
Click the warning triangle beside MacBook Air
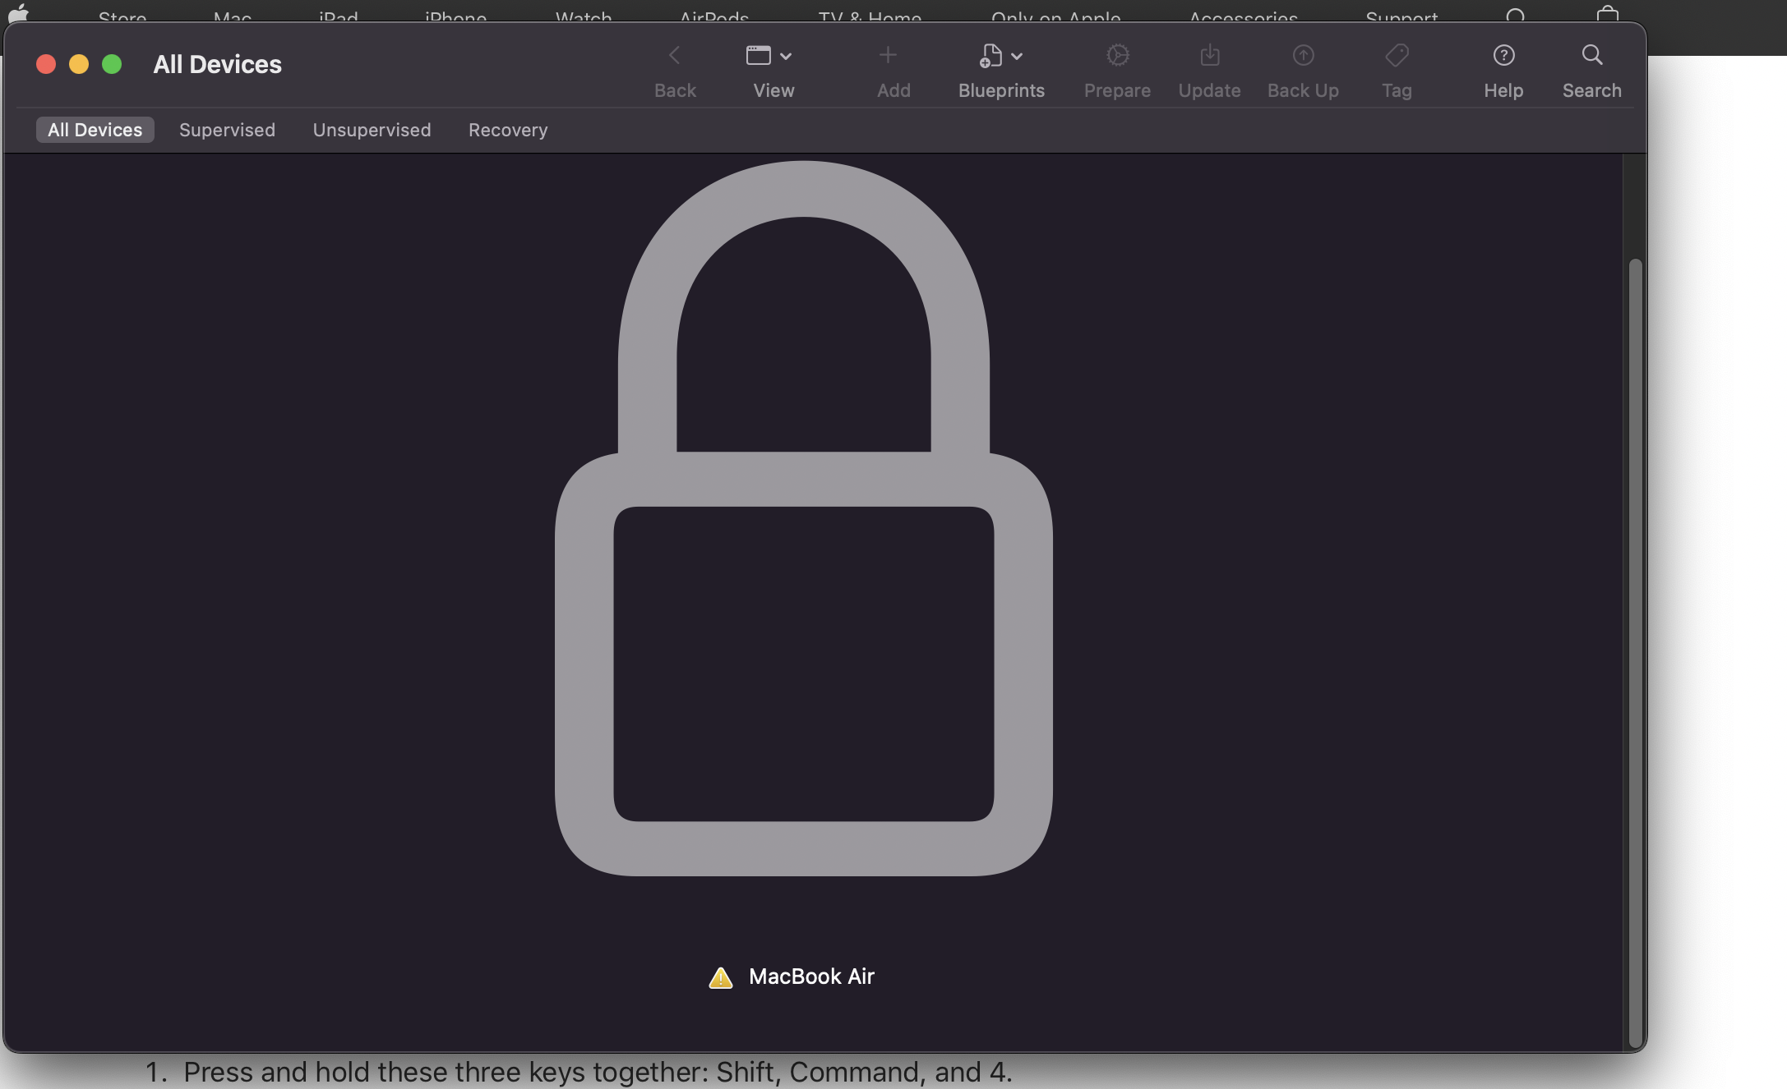(721, 977)
